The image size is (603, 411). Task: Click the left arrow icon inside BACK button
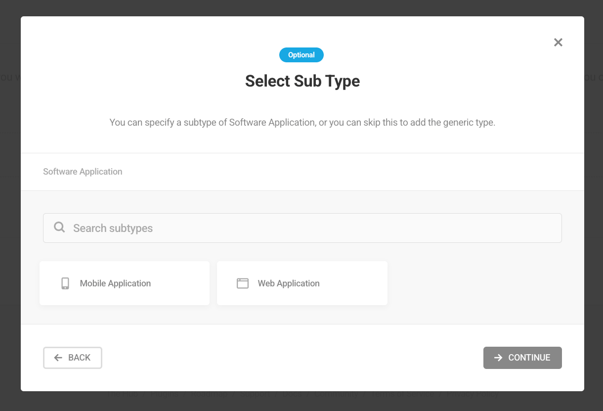point(57,357)
